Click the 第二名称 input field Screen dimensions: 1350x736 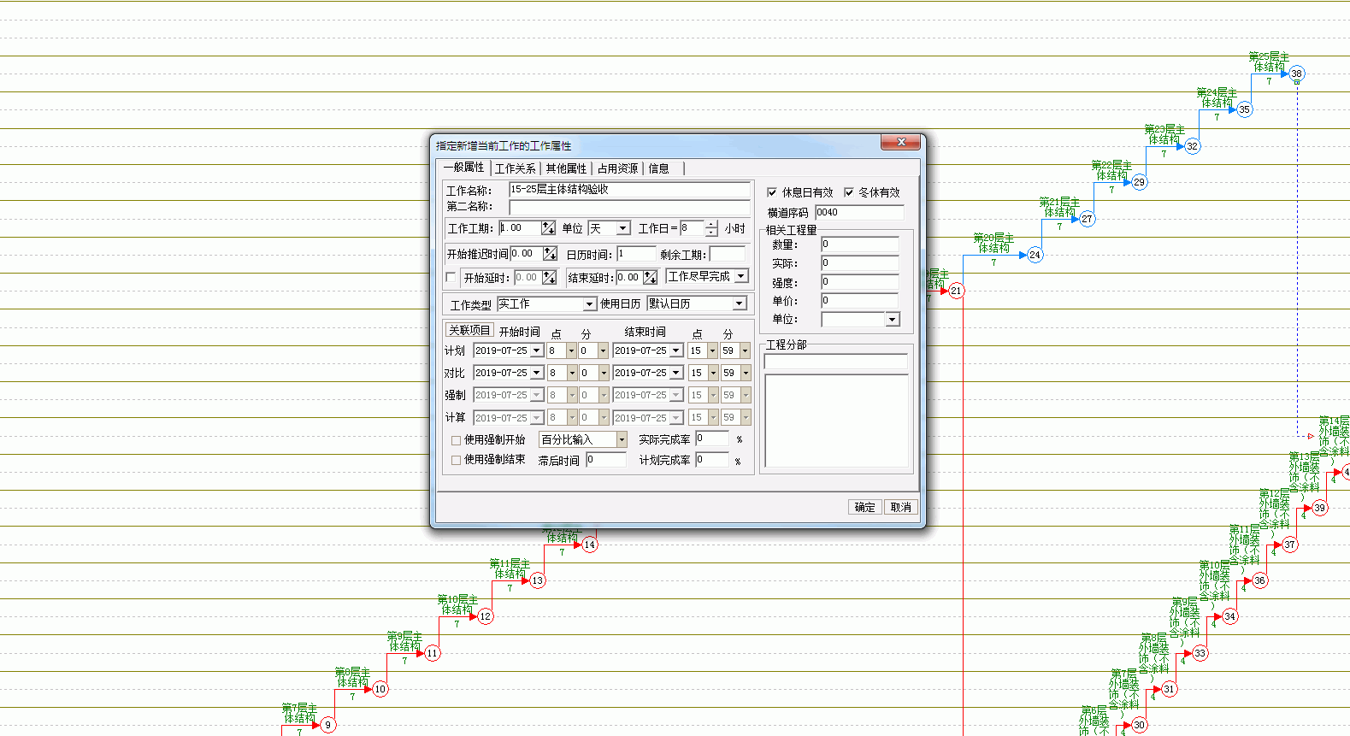coord(629,207)
